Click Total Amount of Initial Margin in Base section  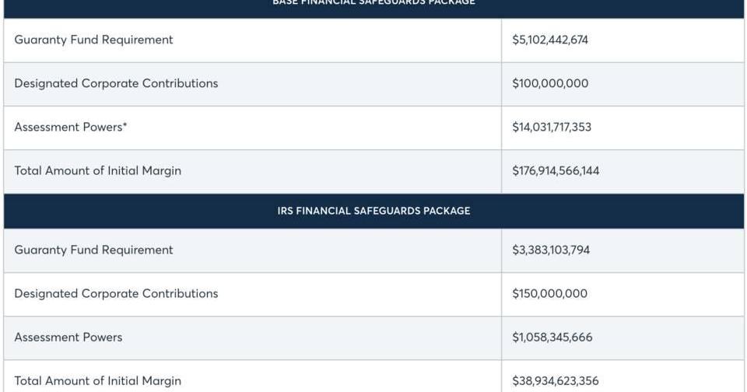(x=97, y=170)
